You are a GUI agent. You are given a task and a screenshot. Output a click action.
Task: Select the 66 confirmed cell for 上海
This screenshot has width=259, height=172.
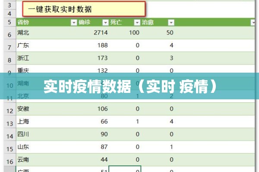[x=93, y=122]
